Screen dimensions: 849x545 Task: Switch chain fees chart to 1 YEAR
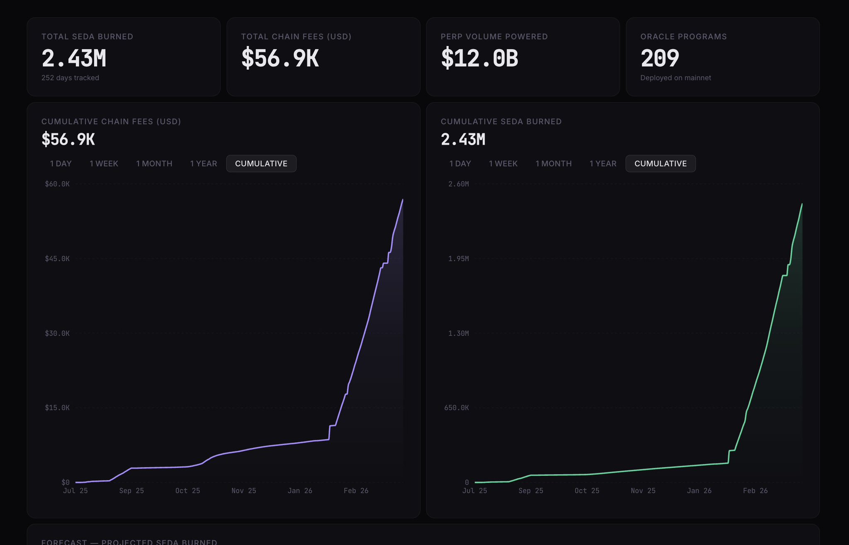[203, 164]
